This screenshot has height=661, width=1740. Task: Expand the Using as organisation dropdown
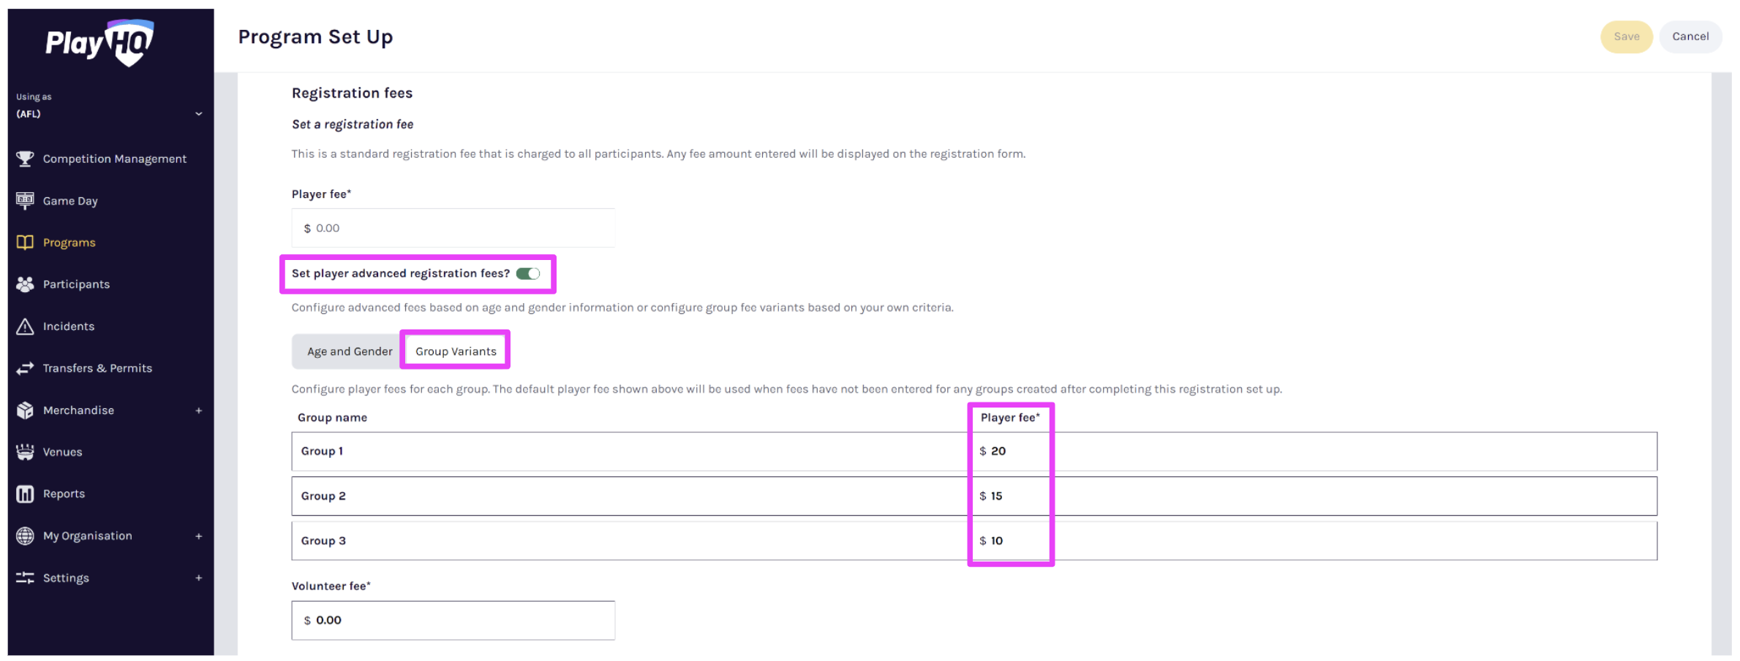tap(198, 114)
